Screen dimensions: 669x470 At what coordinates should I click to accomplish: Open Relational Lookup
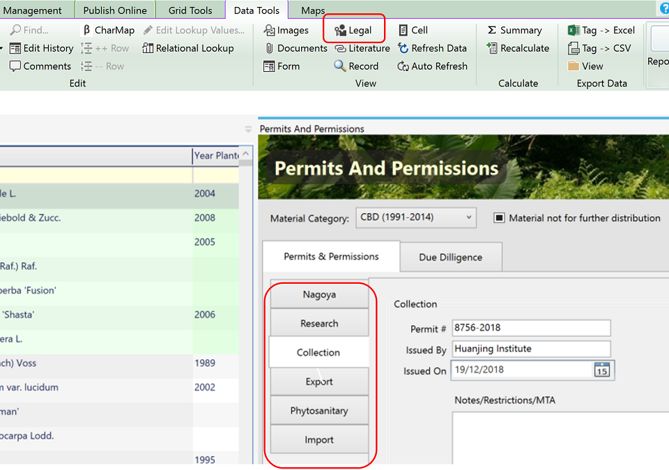pyautogui.click(x=188, y=48)
